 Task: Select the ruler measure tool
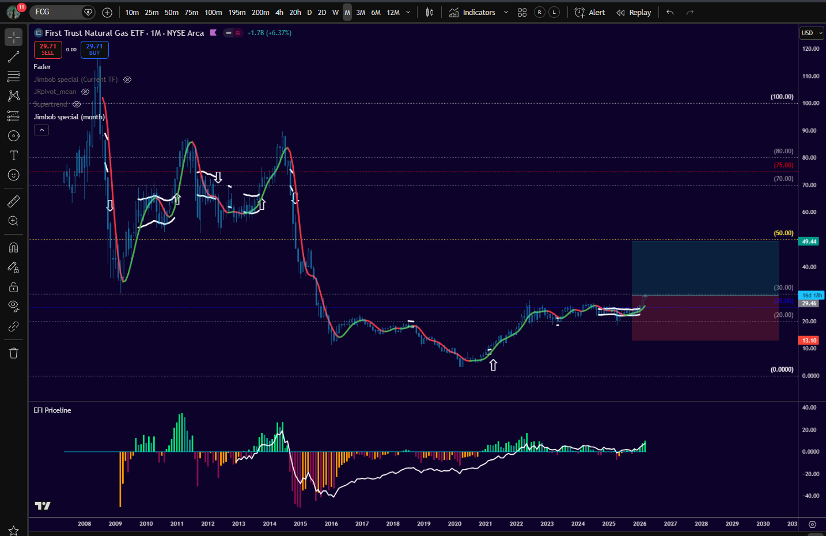(14, 201)
